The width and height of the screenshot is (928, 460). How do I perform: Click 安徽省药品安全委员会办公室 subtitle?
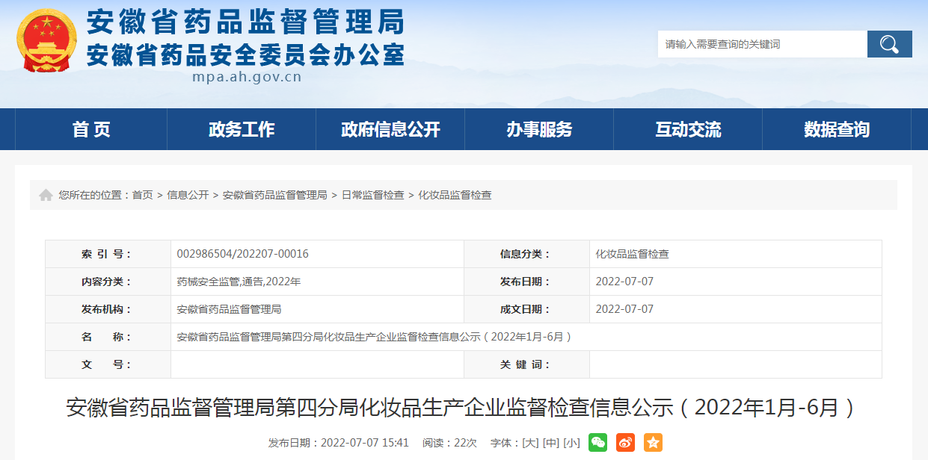[245, 55]
